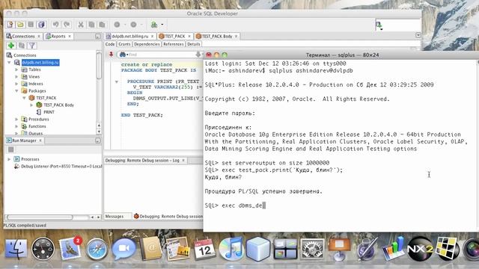This screenshot has height=269, width=479.
Task: Expand the Functions tree node
Action: pyautogui.click(x=16, y=126)
